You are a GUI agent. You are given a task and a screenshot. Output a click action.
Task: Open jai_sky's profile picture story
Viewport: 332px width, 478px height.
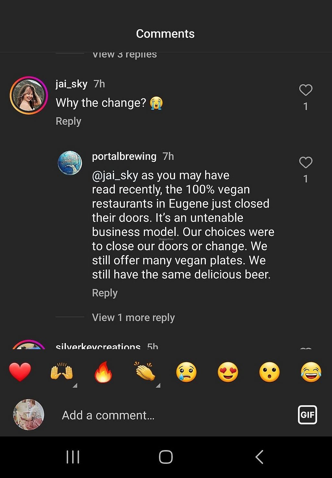pyautogui.click(x=29, y=95)
